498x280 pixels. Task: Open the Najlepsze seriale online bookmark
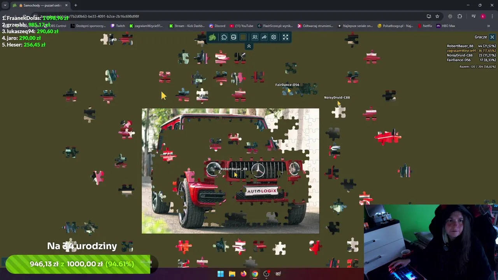click(x=355, y=26)
